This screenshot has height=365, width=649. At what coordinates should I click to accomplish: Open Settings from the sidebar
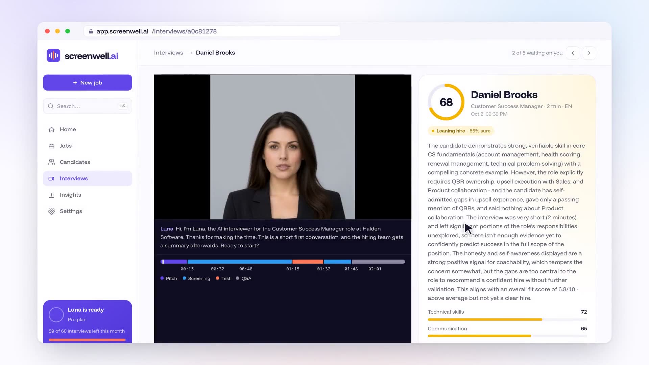[x=88, y=211]
